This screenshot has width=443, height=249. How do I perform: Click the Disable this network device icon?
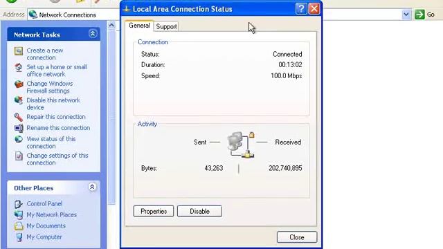pos(19,100)
